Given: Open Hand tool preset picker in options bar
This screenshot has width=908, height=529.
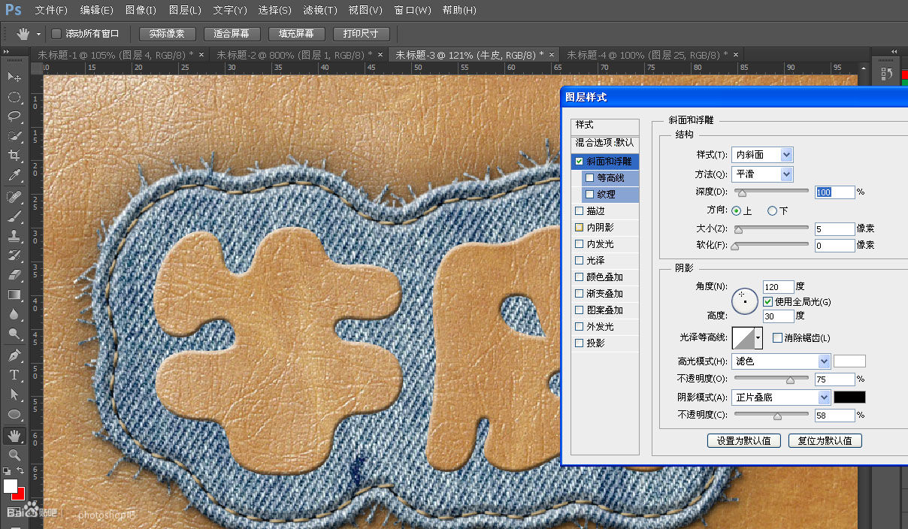Looking at the screenshot, I should pos(38,34).
